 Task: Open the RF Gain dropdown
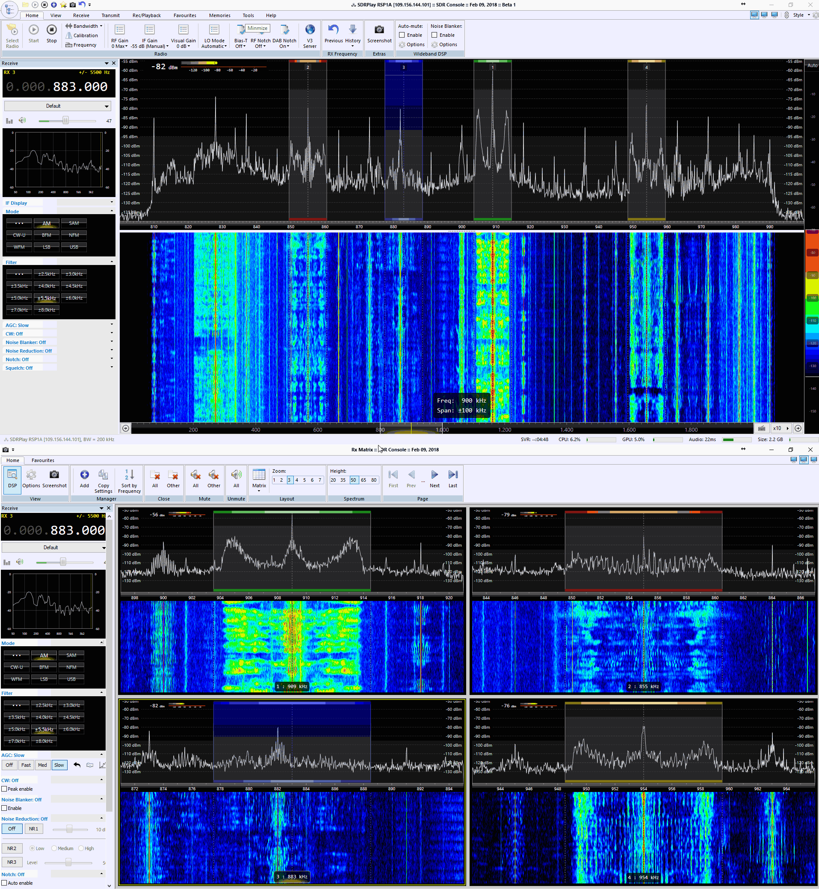click(120, 46)
